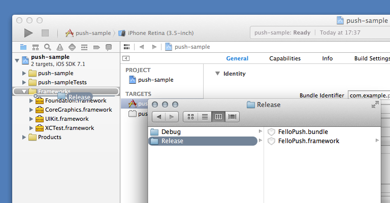Viewport: 390px width, 203px height.
Task: Enter full screen in Finder Release window
Action: 375,105
